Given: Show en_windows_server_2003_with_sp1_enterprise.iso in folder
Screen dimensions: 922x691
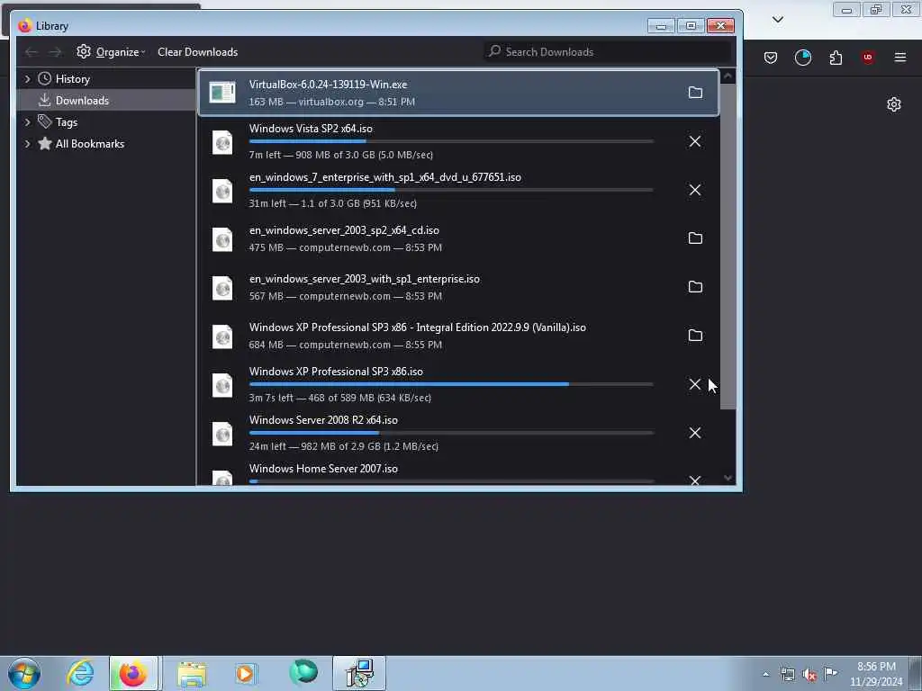Looking at the screenshot, I should pyautogui.click(x=695, y=287).
